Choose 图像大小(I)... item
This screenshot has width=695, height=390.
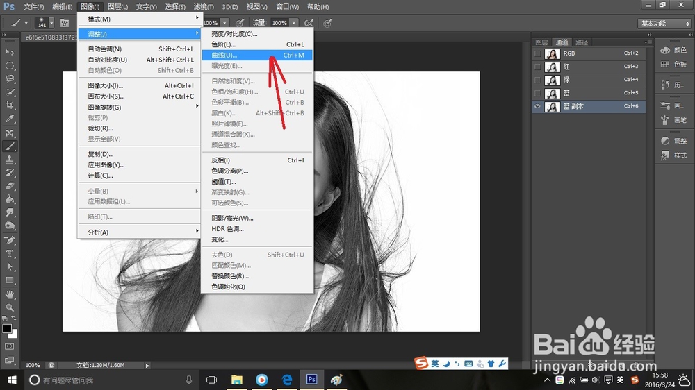[139, 85]
